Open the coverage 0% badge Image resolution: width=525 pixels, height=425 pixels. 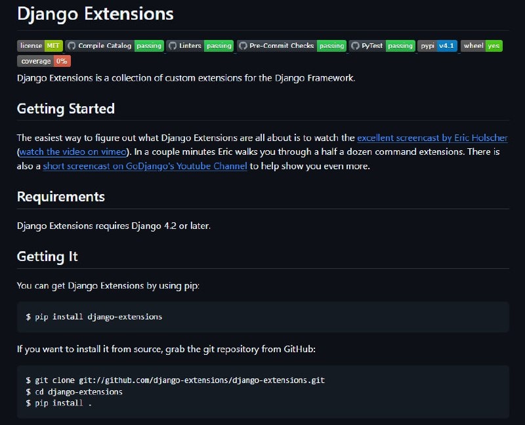click(44, 61)
